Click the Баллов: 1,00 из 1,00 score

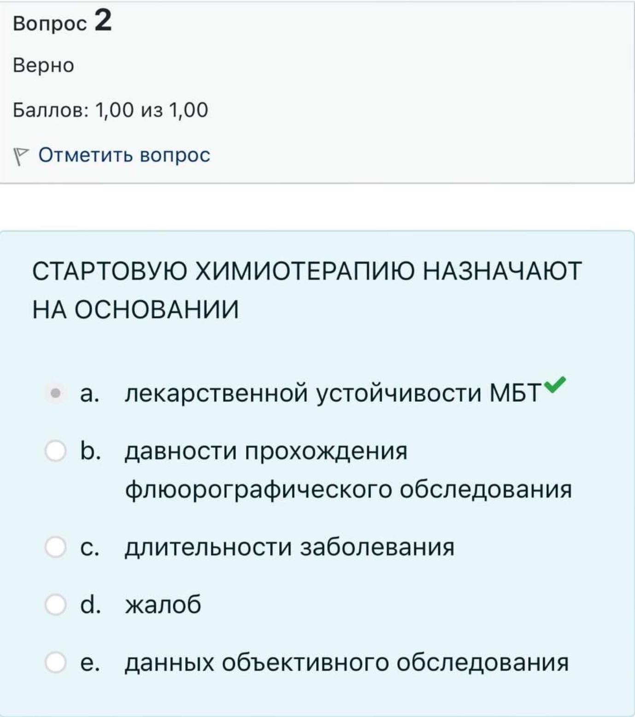point(111,110)
